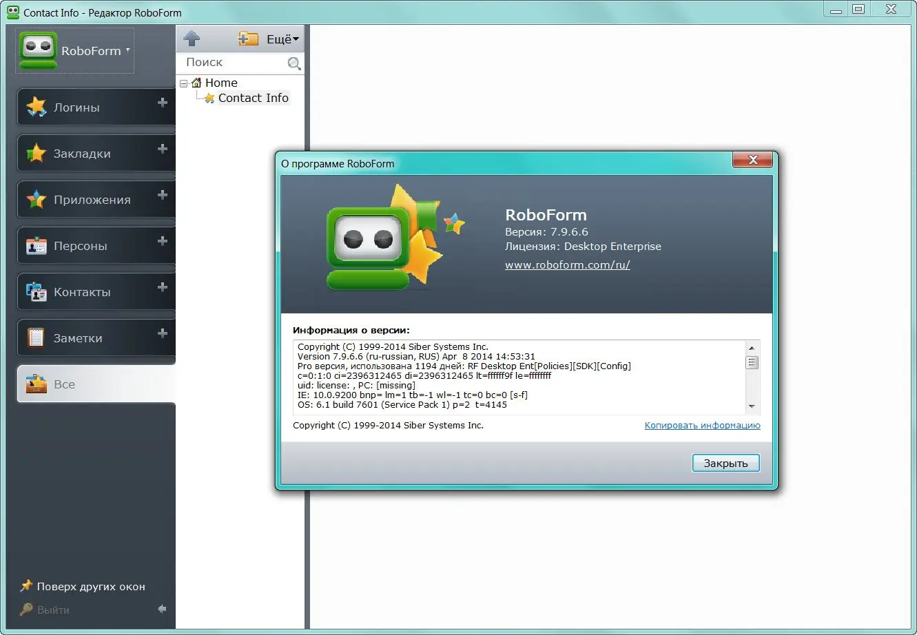Go up one level with the arrow icon
917x635 pixels.
[192, 39]
